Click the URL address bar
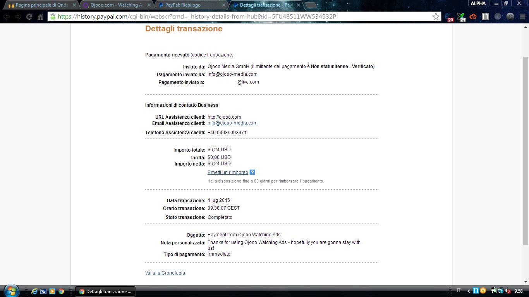The image size is (529, 297). pyautogui.click(x=244, y=17)
